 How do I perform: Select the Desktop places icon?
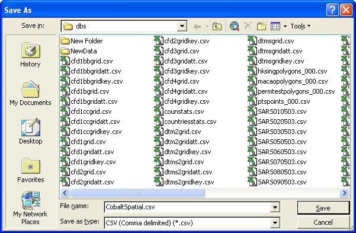coord(31,127)
